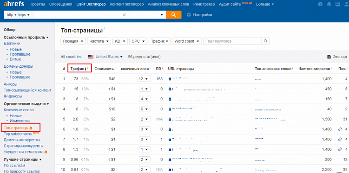349x173 pixels.
Task: Click the Настройки gear icon
Action: click(189, 15)
